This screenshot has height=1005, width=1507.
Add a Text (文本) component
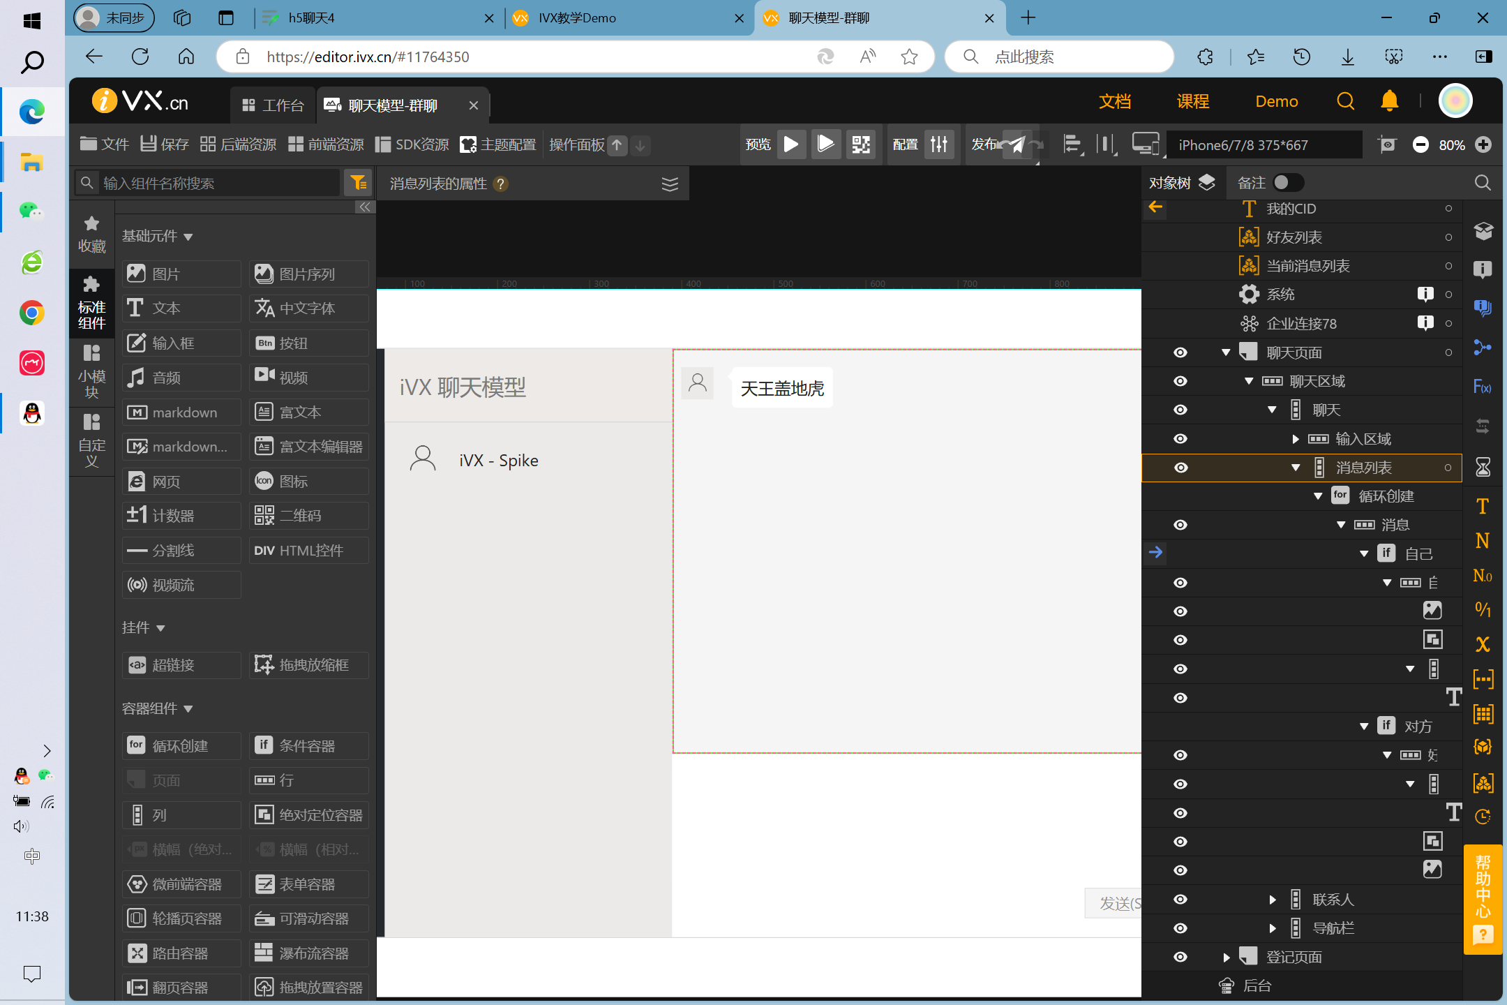click(181, 308)
